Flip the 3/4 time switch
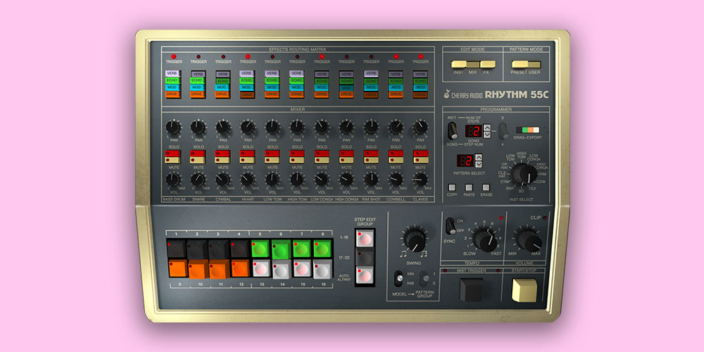Viewport: 704px width, 352px height. [504, 131]
